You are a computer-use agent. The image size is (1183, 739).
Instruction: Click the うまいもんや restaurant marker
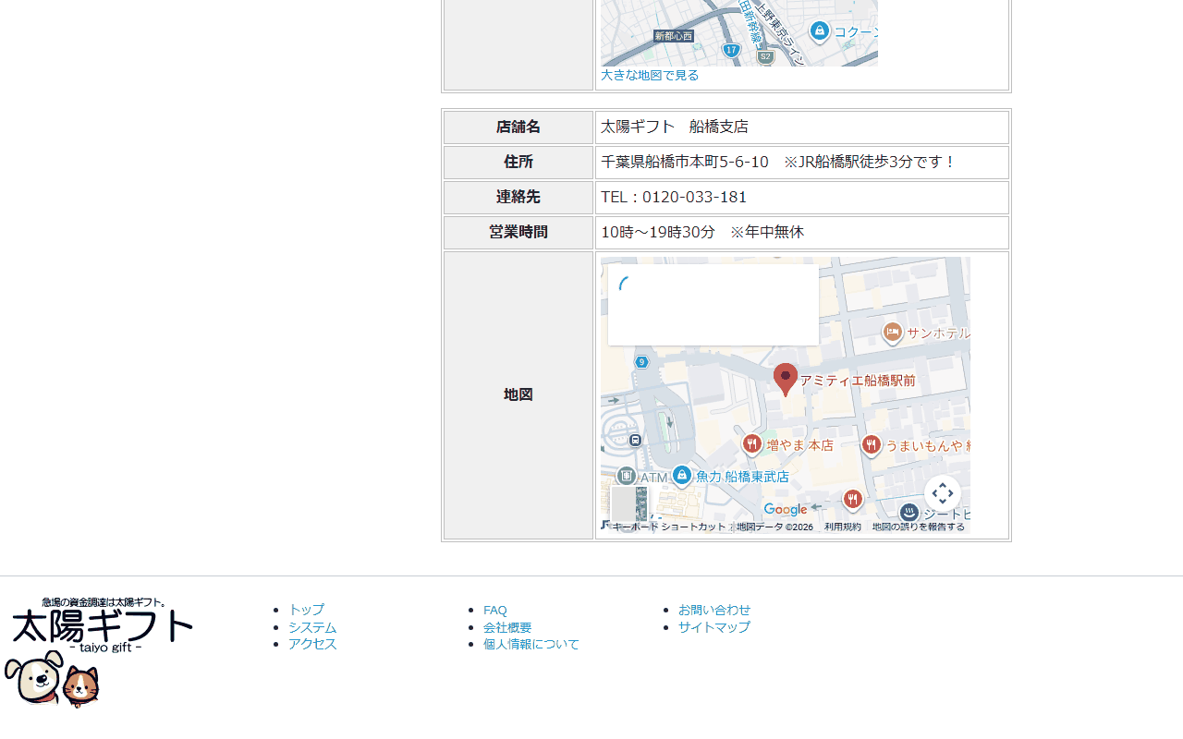click(871, 446)
